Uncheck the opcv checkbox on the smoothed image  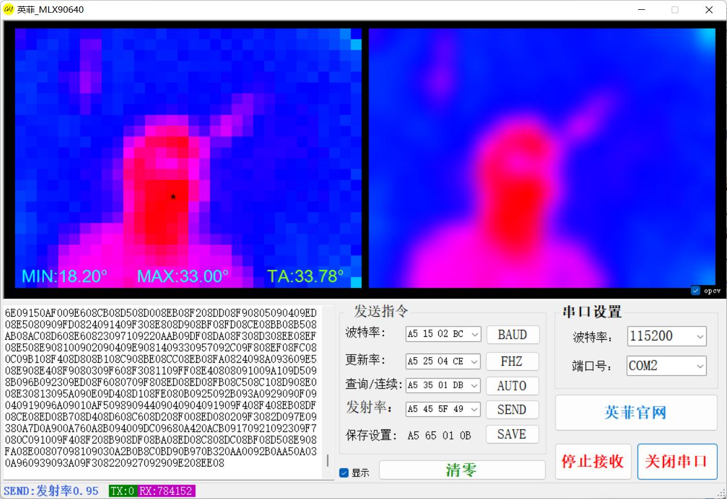pyautogui.click(x=696, y=291)
